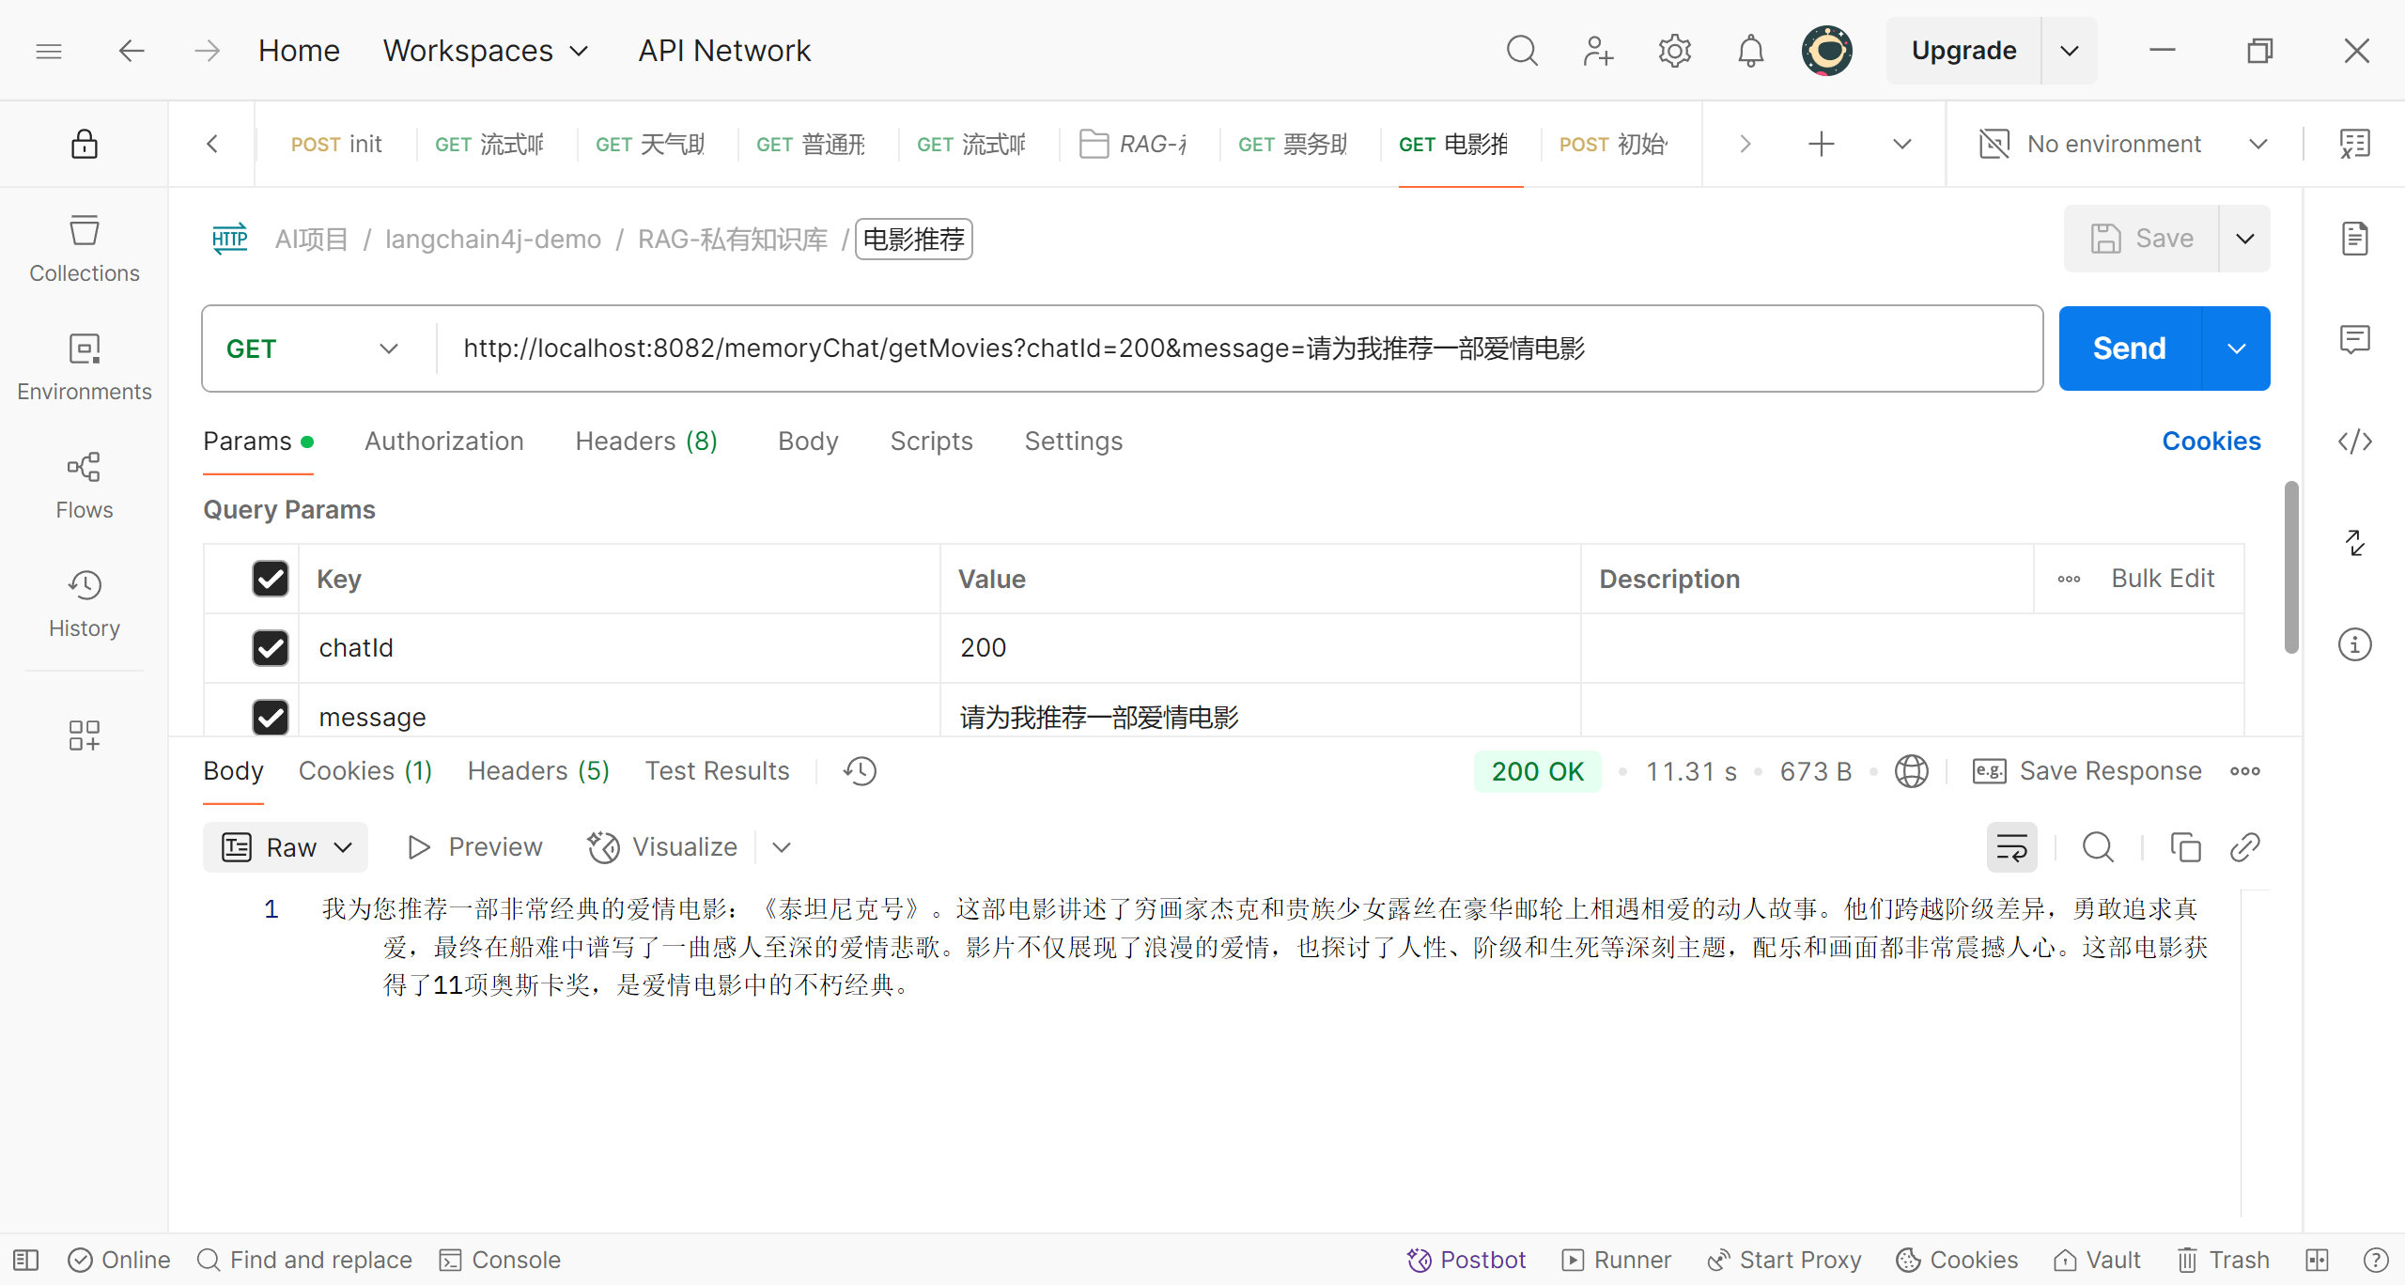This screenshot has width=2405, height=1285.
Task: Toggle the select-all params checkbox
Action: 271,579
